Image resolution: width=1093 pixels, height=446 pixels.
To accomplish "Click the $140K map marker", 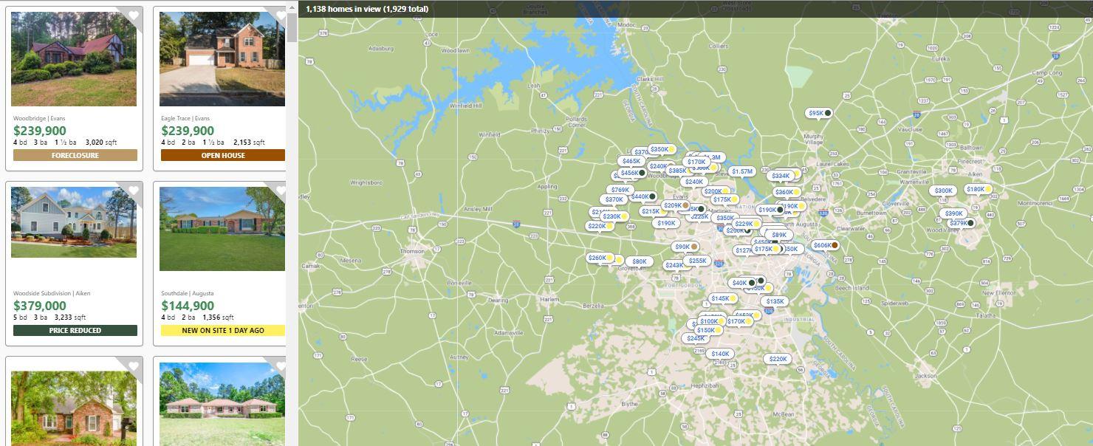I will pos(719,354).
